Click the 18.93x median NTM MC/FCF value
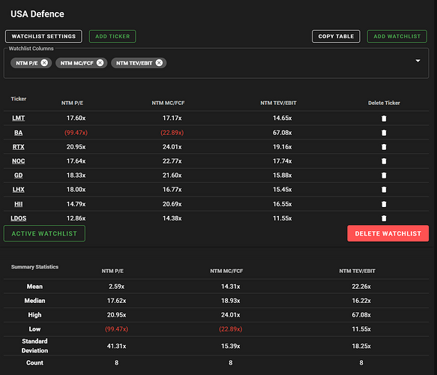437x375 pixels. (230, 301)
